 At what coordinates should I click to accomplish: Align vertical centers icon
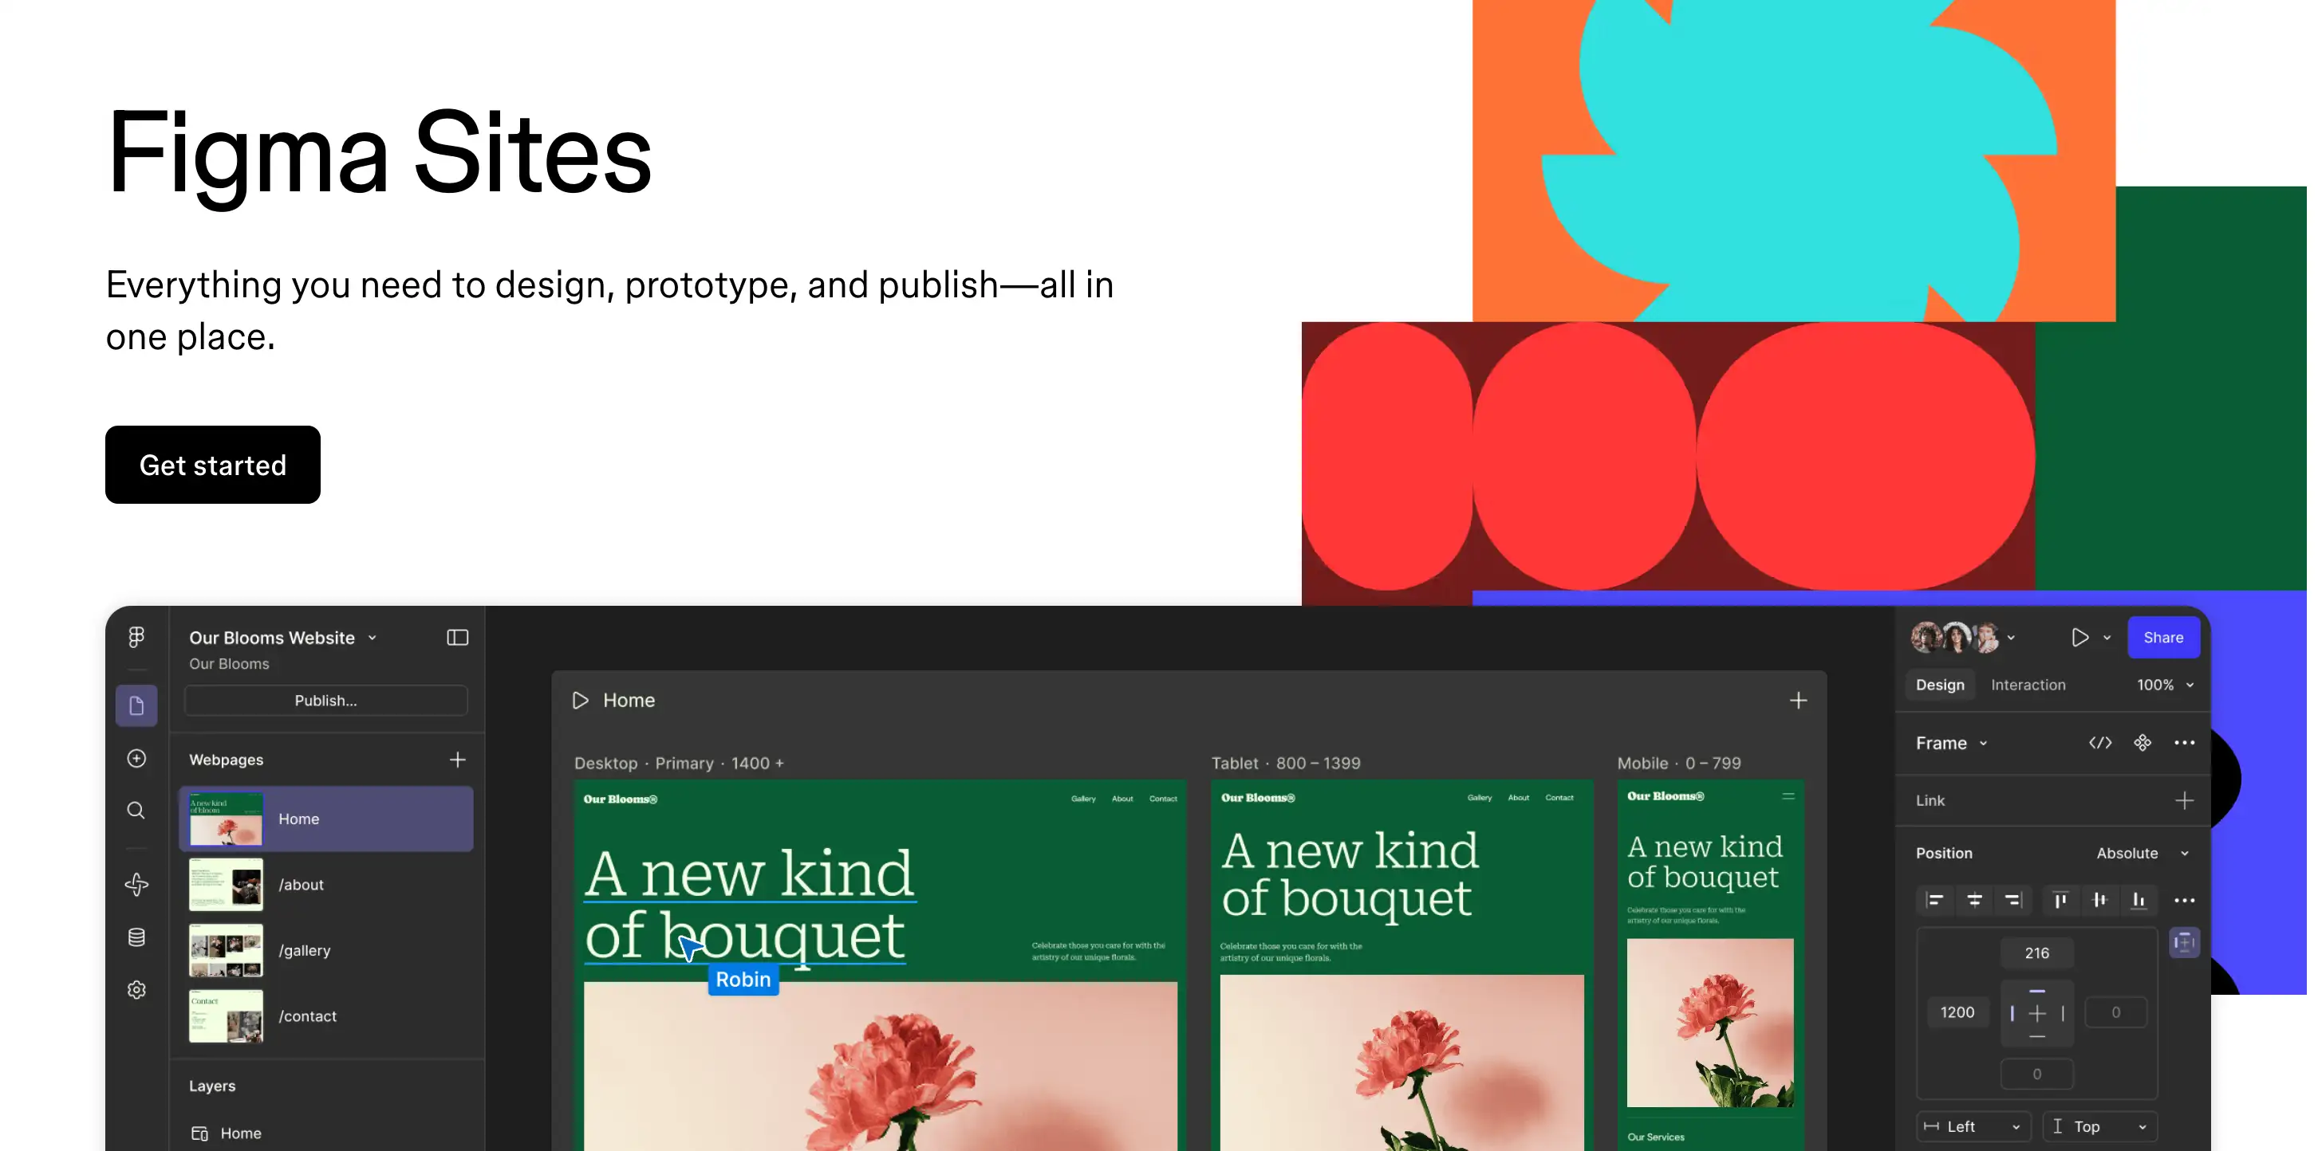[2099, 899]
